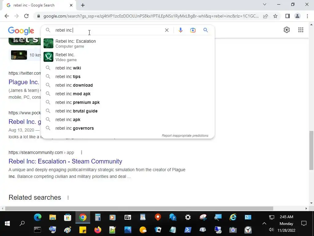The width and height of the screenshot is (314, 236).
Task: Open the Chrome three-dot menu
Action: coord(307,16)
